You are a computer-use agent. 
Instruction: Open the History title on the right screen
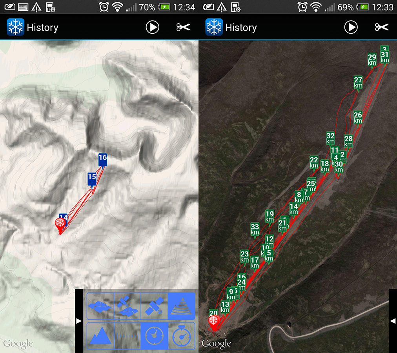pyautogui.click(x=241, y=27)
